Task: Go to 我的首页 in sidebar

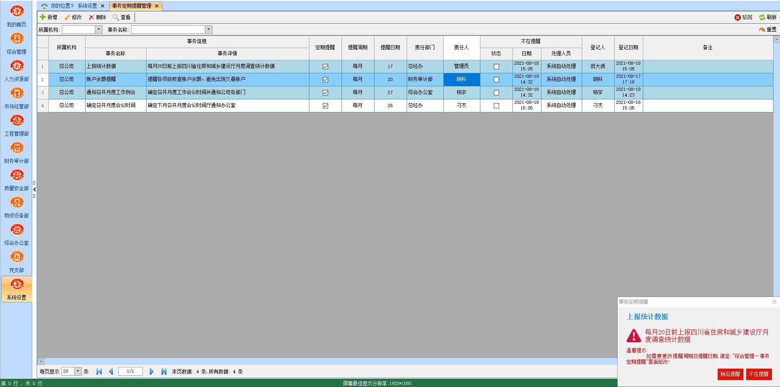Action: [x=17, y=12]
